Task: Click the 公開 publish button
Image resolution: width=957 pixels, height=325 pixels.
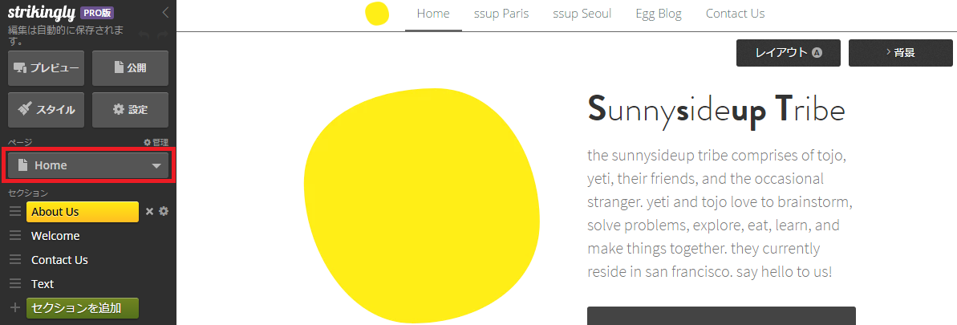Action: pyautogui.click(x=130, y=68)
